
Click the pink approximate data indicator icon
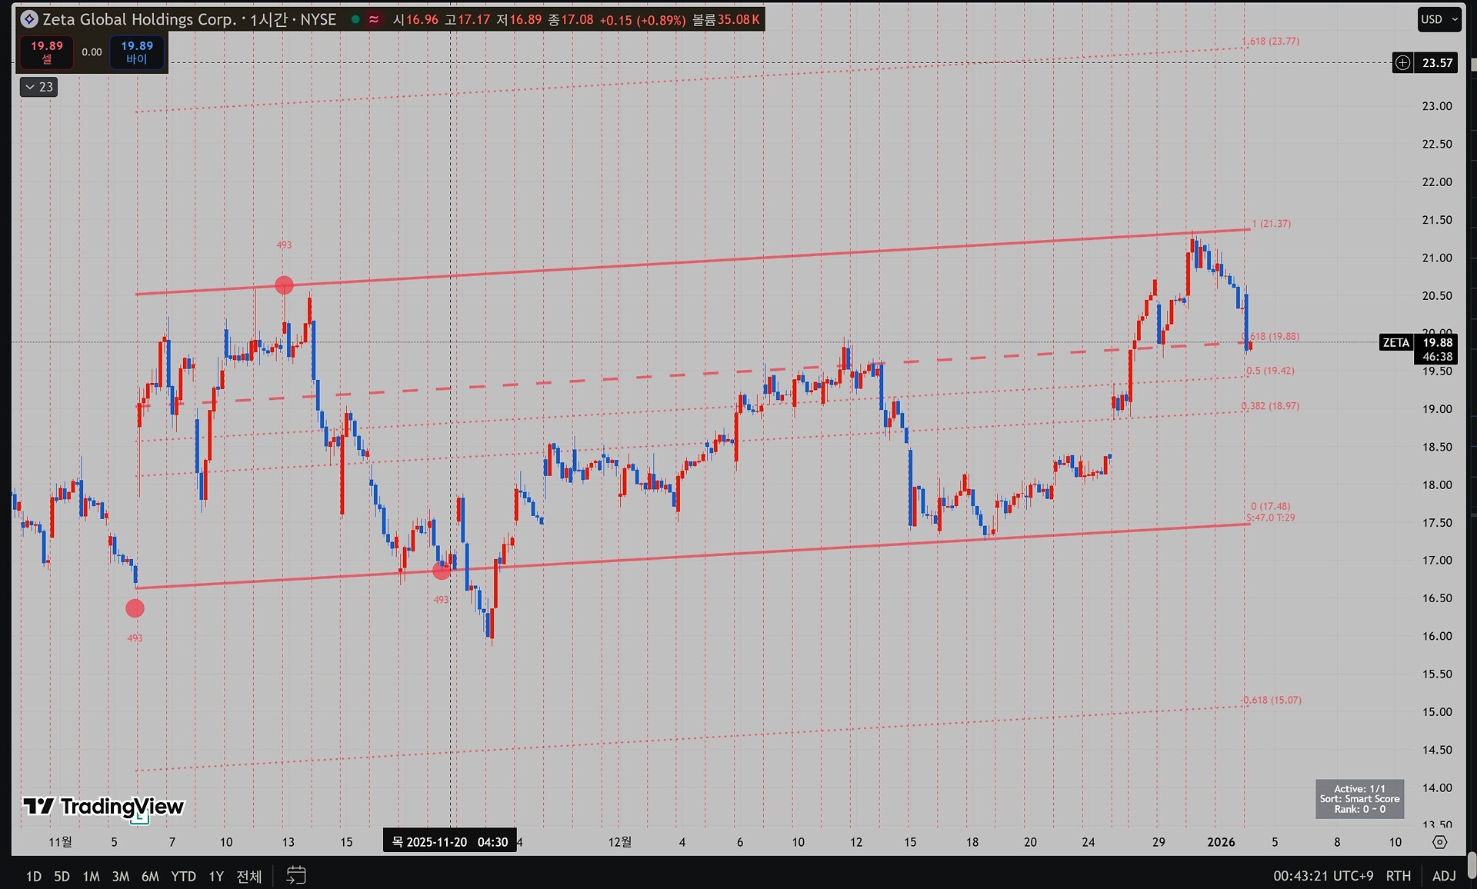pos(374,19)
